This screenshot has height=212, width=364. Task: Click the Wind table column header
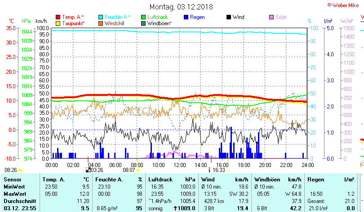click(x=208, y=180)
